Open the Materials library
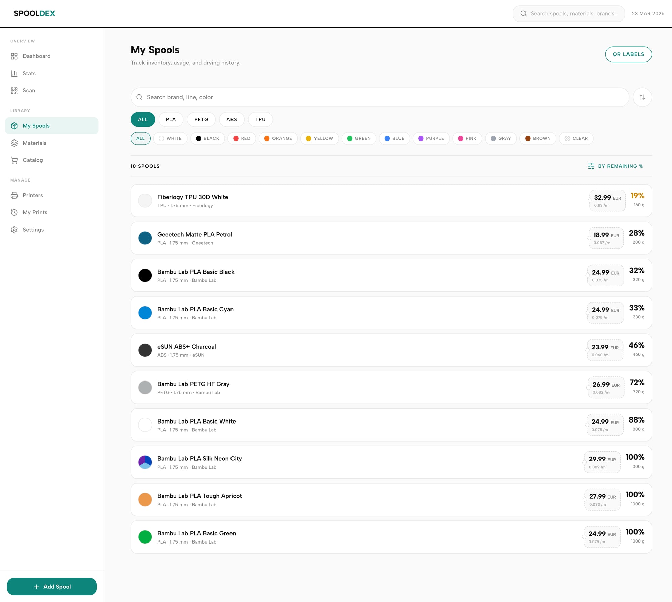Viewport: 672px width, 602px height. 34,143
